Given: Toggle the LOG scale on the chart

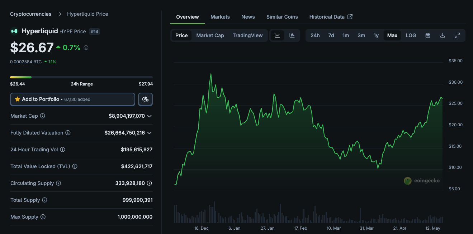Looking at the screenshot, I should point(411,35).
